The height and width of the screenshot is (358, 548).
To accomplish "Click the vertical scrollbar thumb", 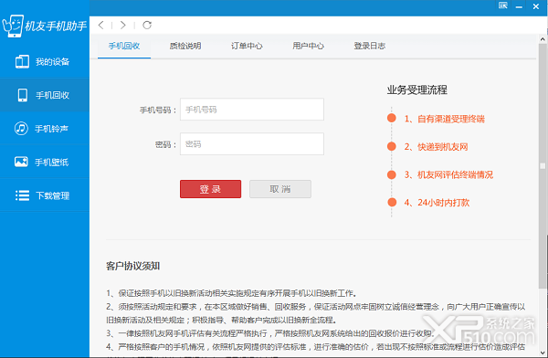I will [543, 166].
